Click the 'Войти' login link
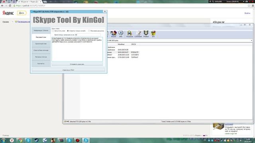Screen dimensions: 255x143 click(247, 13)
